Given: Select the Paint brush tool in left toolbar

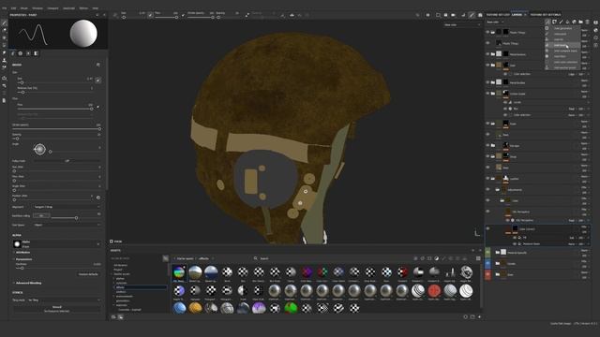Looking at the screenshot, I should point(4,22).
